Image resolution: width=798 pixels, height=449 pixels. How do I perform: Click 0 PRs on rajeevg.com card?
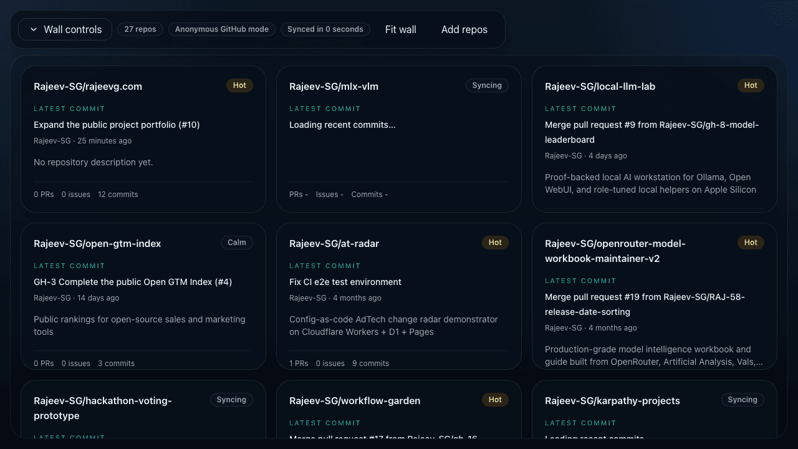coord(44,195)
